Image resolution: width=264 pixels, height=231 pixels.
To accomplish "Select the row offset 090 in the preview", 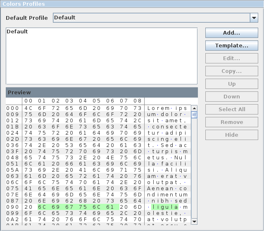I will pos(13,207).
